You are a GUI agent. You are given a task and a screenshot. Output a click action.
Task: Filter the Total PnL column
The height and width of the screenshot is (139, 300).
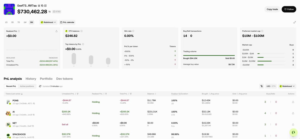coord(131,94)
